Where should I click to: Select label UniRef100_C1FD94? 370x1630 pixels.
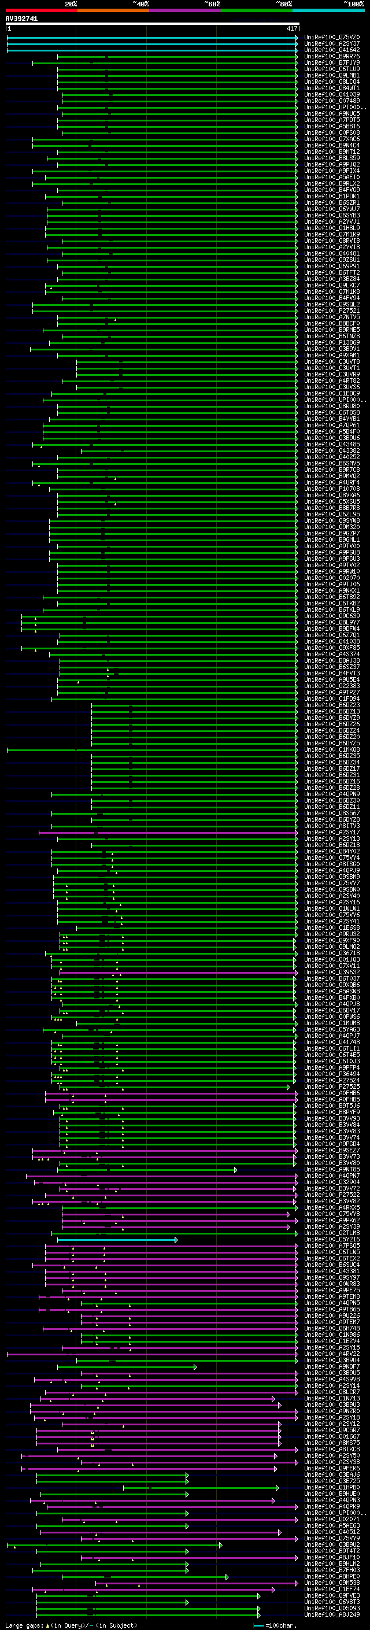pos(332,698)
